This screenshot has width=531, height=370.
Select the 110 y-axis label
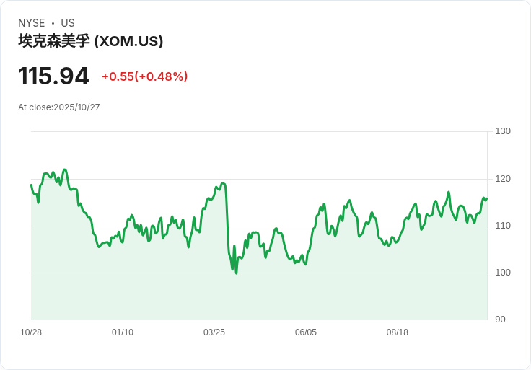click(x=503, y=226)
